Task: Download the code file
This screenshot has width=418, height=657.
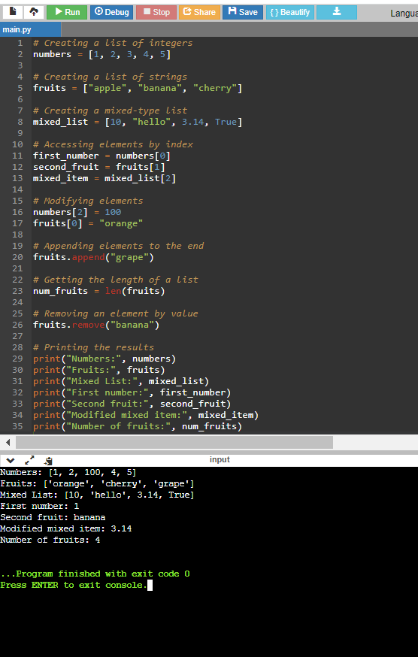Action: coord(337,12)
